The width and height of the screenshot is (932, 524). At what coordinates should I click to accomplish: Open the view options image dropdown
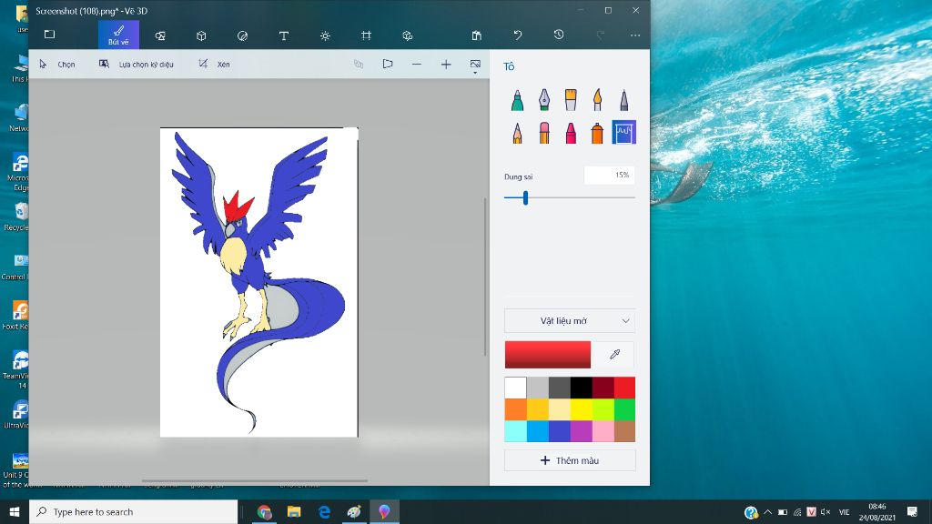[x=475, y=65]
